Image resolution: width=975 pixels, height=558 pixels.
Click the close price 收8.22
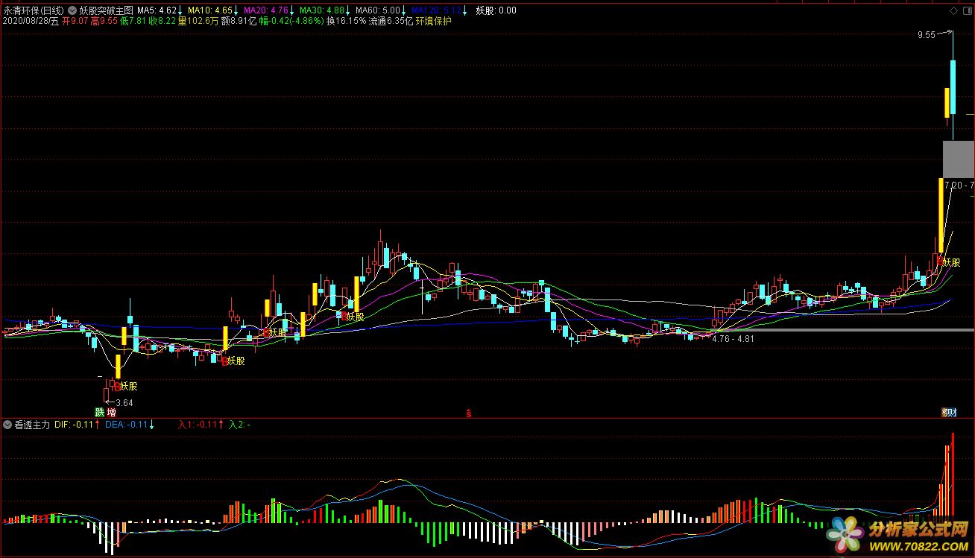click(162, 21)
